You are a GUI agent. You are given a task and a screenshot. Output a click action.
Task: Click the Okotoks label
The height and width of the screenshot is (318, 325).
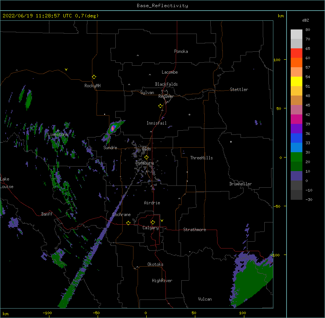(x=155, y=264)
